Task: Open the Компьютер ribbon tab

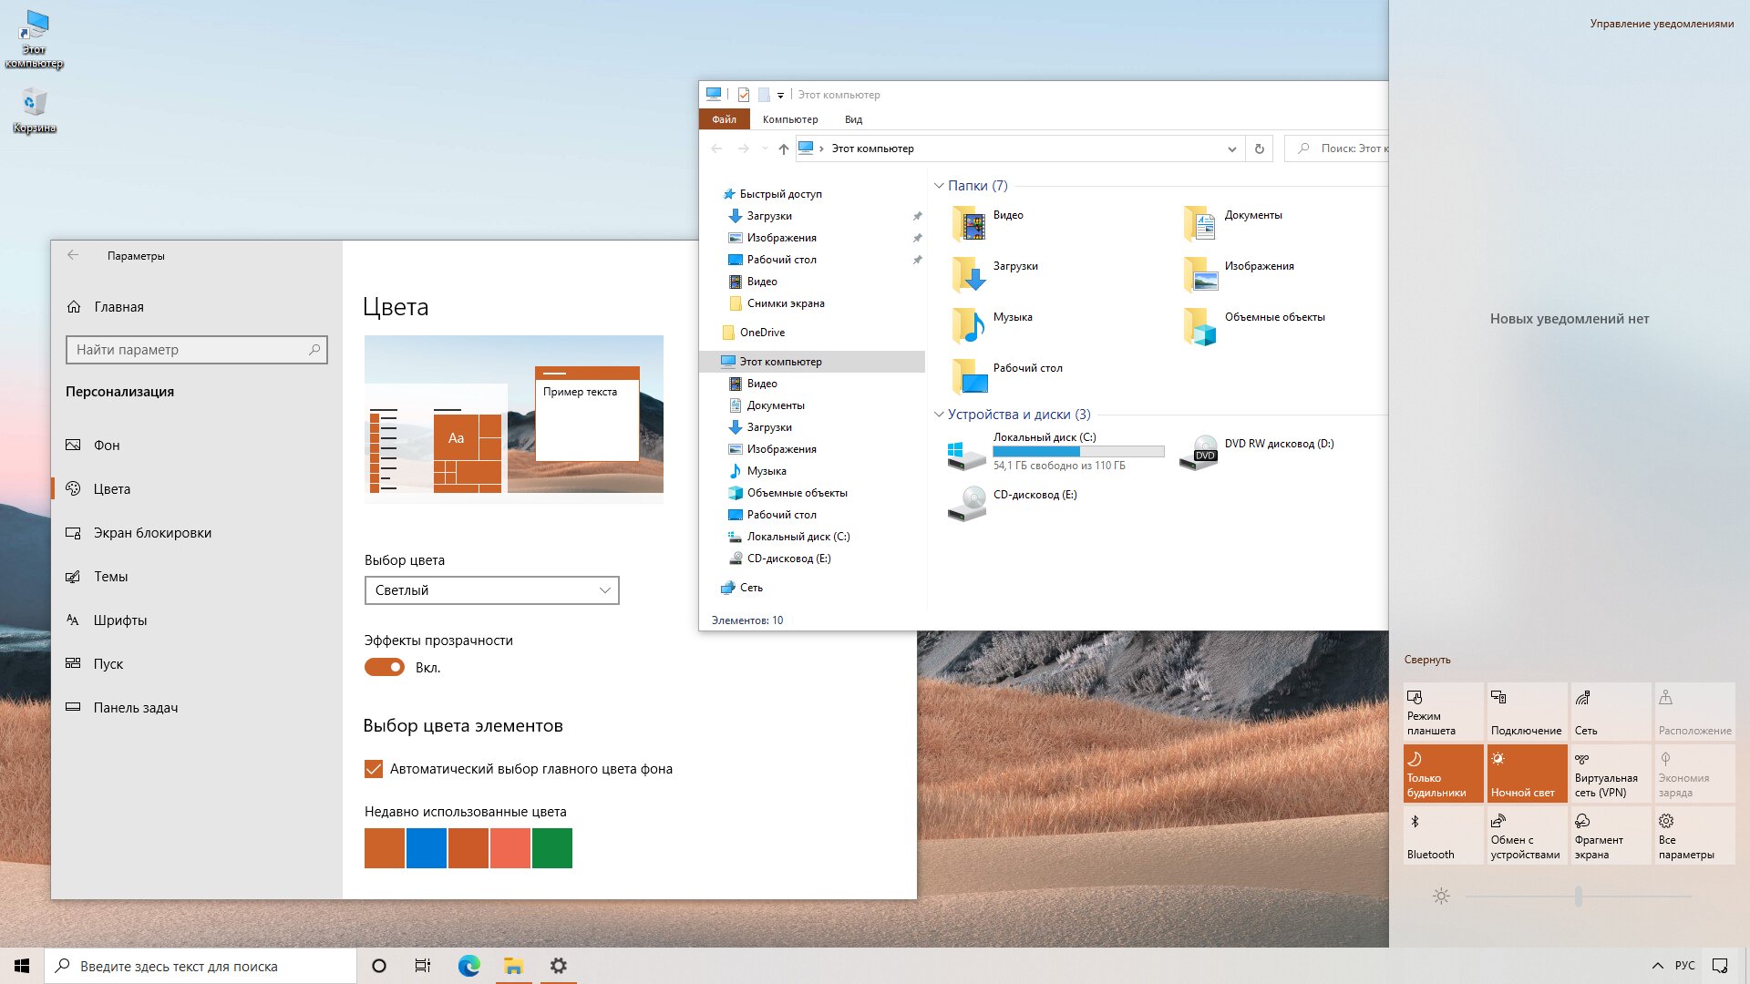Action: pyautogui.click(x=790, y=119)
